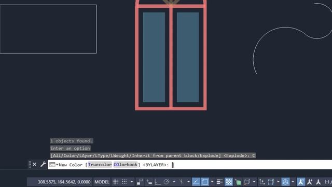Toggle transparency checkerboard icon
This screenshot has height=187, width=332.
[x=229, y=182]
